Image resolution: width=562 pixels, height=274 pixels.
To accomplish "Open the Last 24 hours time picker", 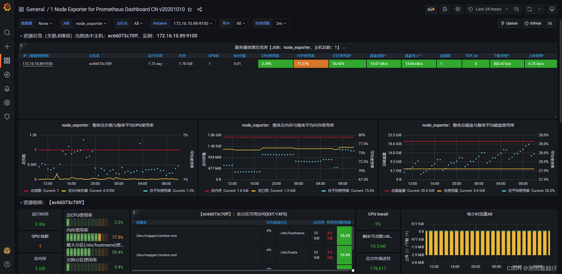I will point(488,9).
